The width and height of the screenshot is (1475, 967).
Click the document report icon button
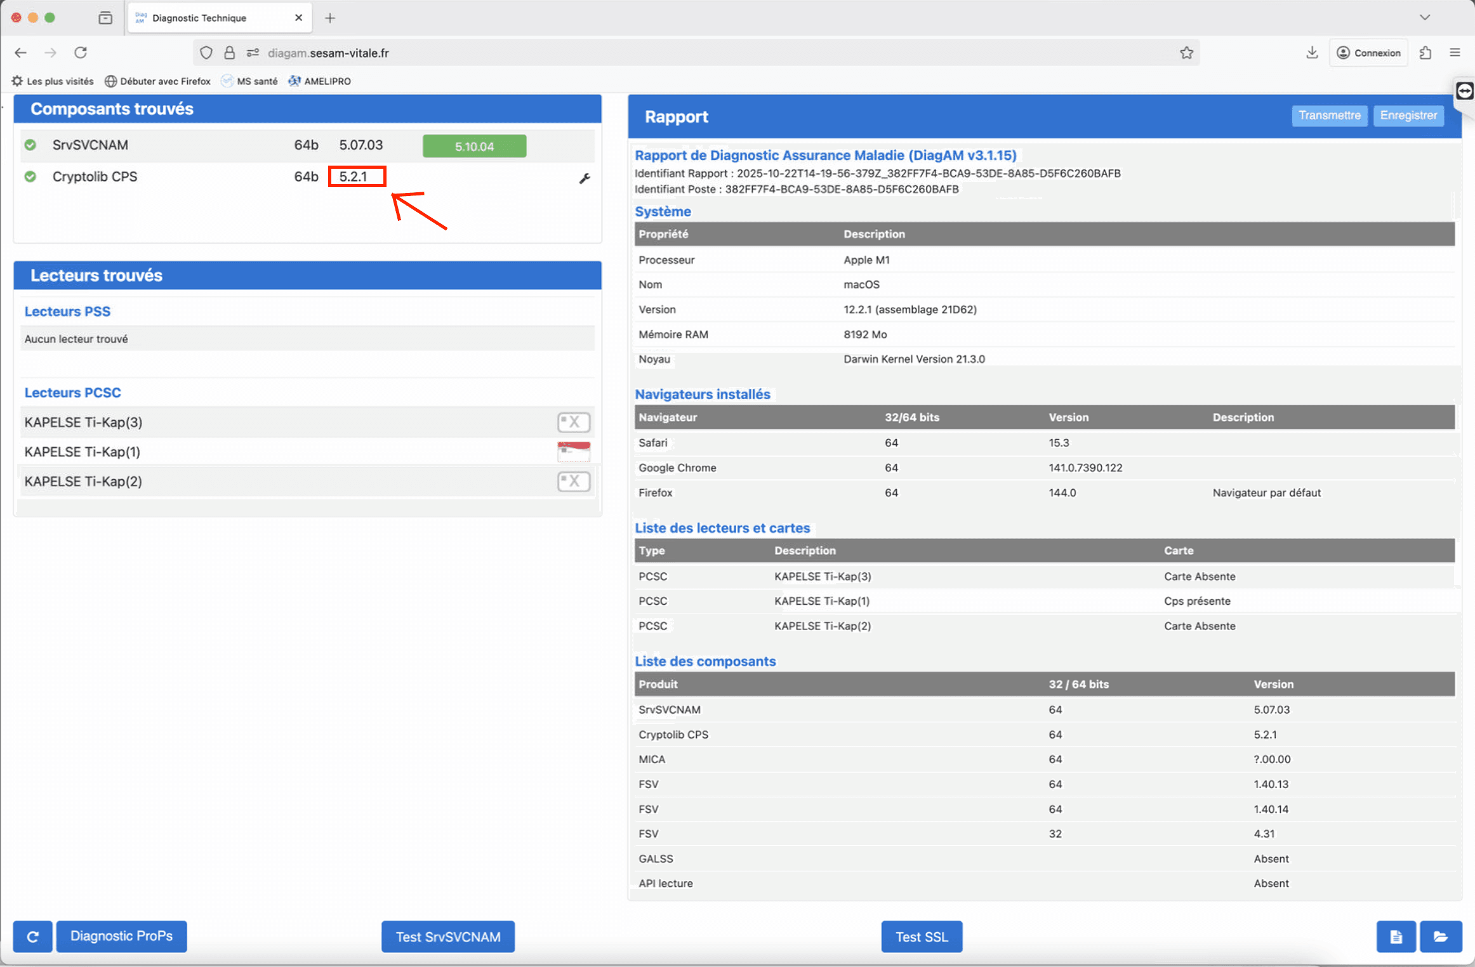click(x=1396, y=937)
